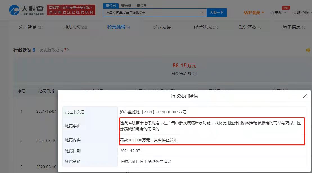
Task: Click the 天眼一下 search button
Action: point(217,13)
